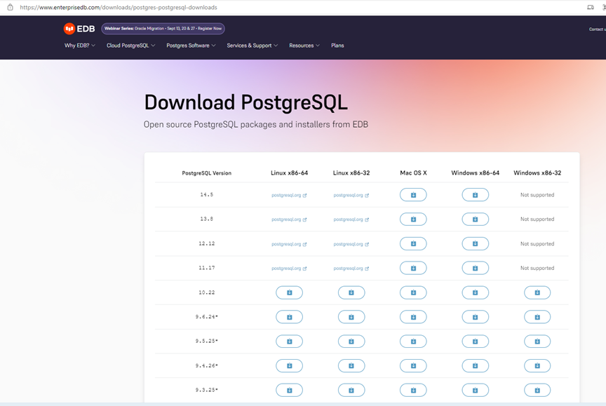Download PostgreSQL 9.3.25 for Windows x86-64

click(475, 390)
